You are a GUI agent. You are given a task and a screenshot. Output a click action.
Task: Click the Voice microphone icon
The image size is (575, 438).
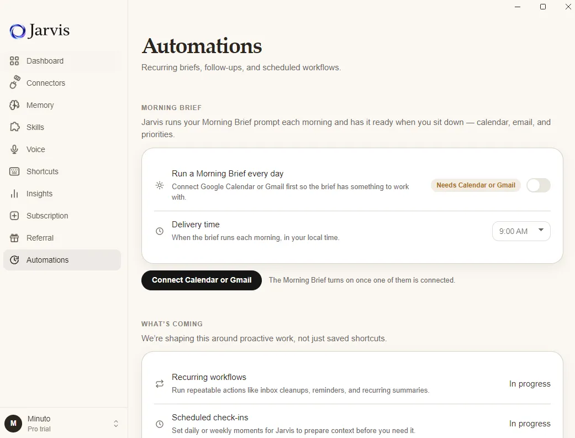coord(14,149)
